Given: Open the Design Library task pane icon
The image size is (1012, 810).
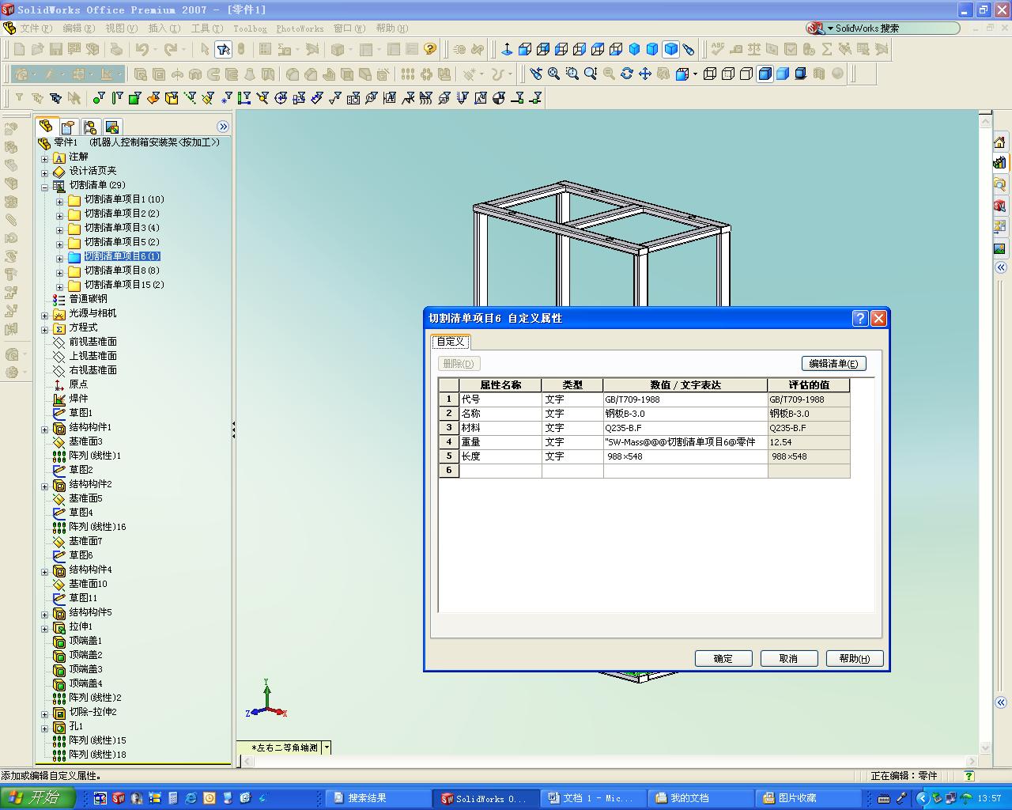Looking at the screenshot, I should (x=1000, y=163).
